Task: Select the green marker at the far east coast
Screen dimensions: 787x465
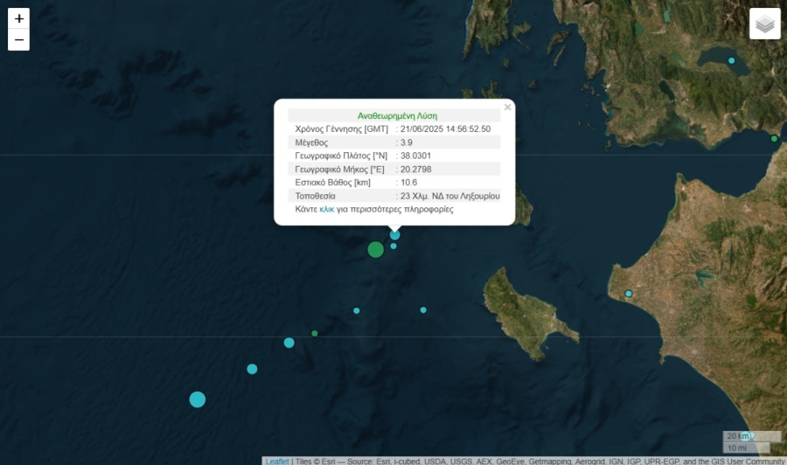Action: tap(774, 138)
